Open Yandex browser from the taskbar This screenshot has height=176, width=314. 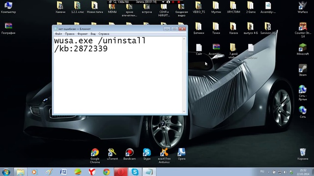(92, 172)
